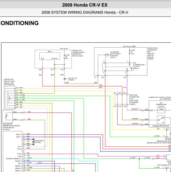171x172 pixels.
Task: Click the 'BLW V' terminal label
Action: (19, 137)
